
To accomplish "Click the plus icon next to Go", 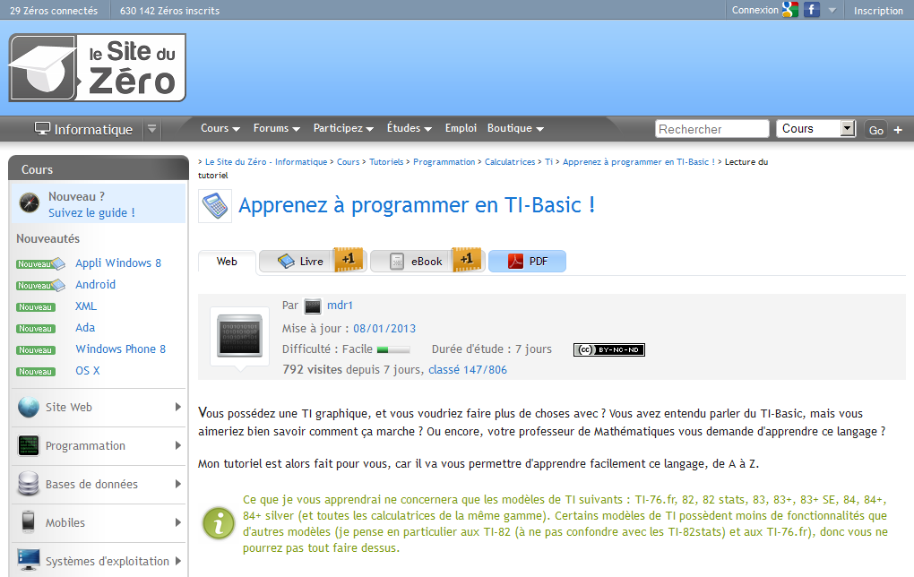I will tap(898, 130).
